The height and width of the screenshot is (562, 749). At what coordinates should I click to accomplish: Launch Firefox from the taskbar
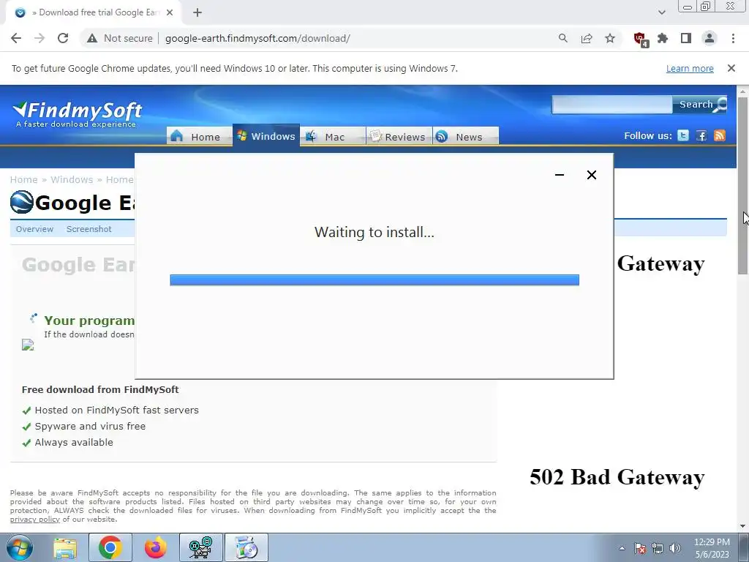(x=155, y=547)
